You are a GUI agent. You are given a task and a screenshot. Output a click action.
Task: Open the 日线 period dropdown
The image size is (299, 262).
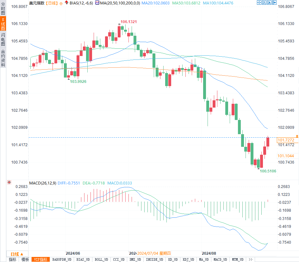point(17,254)
